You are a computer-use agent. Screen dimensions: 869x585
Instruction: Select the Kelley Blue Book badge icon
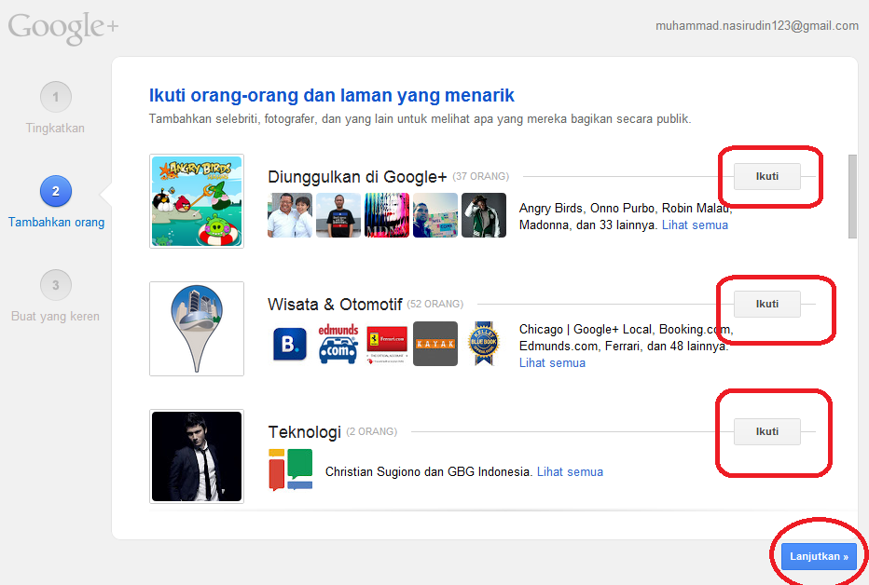click(484, 345)
